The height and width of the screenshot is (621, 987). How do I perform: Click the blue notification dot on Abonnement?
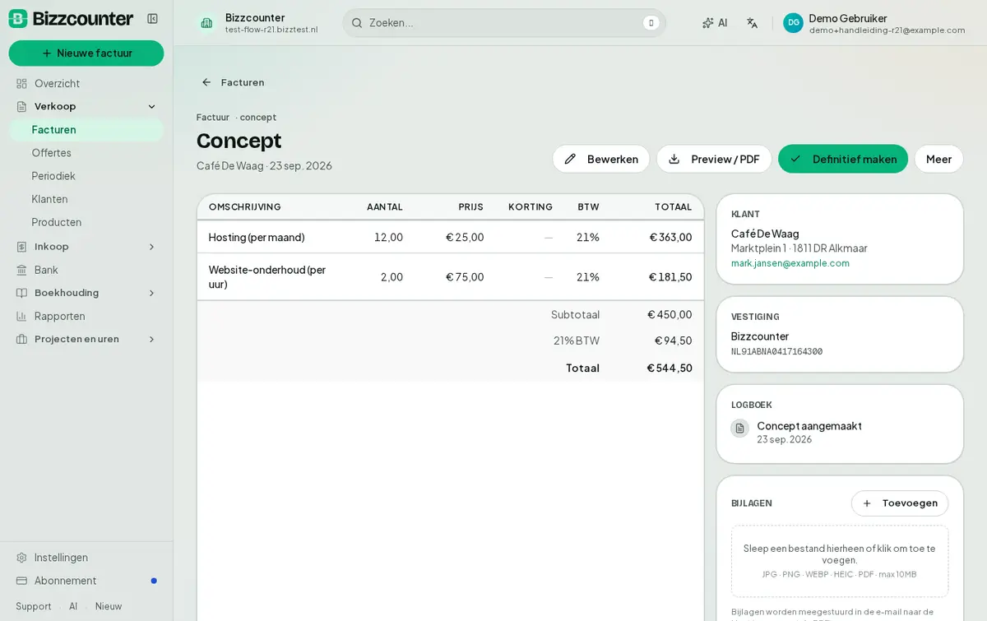(154, 581)
